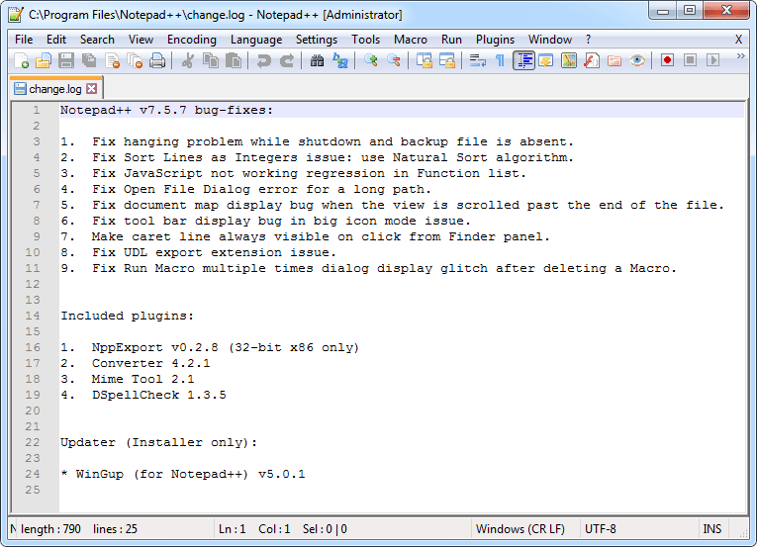The image size is (757, 547).
Task: Toggle the Show Indent Guide icon
Action: point(523,60)
